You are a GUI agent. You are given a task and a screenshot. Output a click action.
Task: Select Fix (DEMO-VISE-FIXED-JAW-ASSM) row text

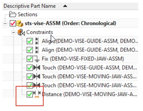click(x=83, y=59)
